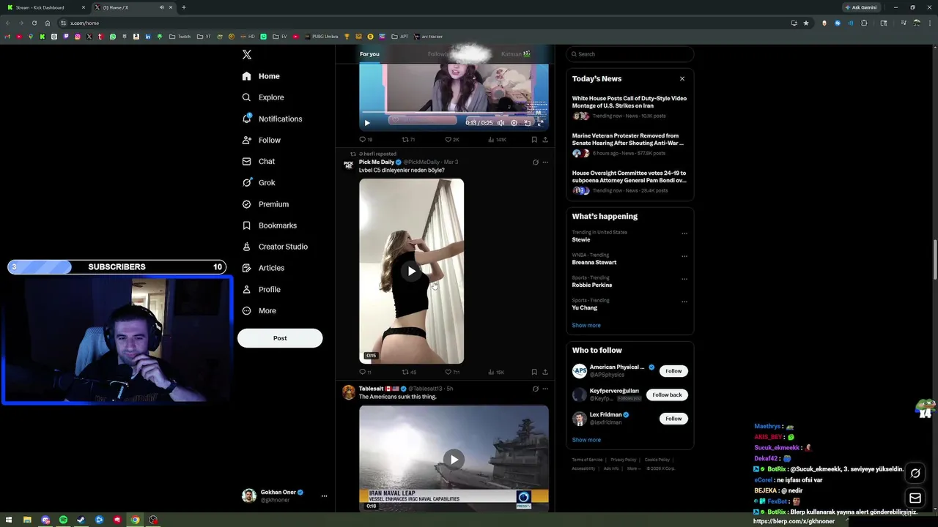This screenshot has height=527, width=938.
Task: Click the X logo in sidebar
Action: tap(247, 54)
